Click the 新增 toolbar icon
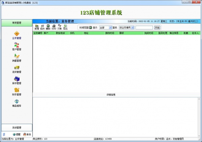Viewport: 202px width, 142px height. tap(36, 27)
